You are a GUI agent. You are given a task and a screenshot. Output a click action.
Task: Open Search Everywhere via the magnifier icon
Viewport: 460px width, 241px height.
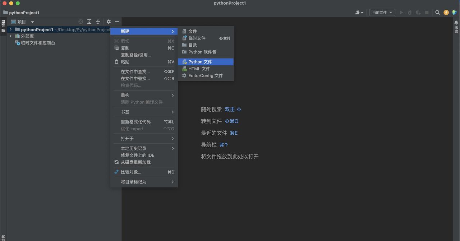[x=437, y=12]
